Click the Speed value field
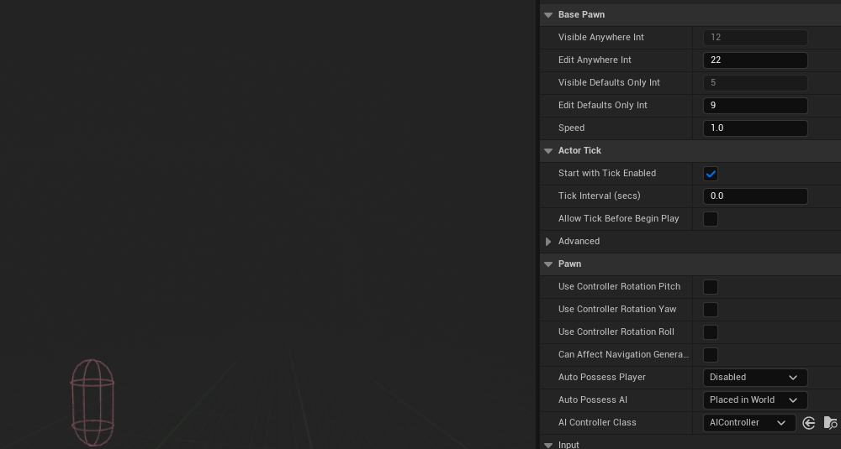 tap(755, 128)
